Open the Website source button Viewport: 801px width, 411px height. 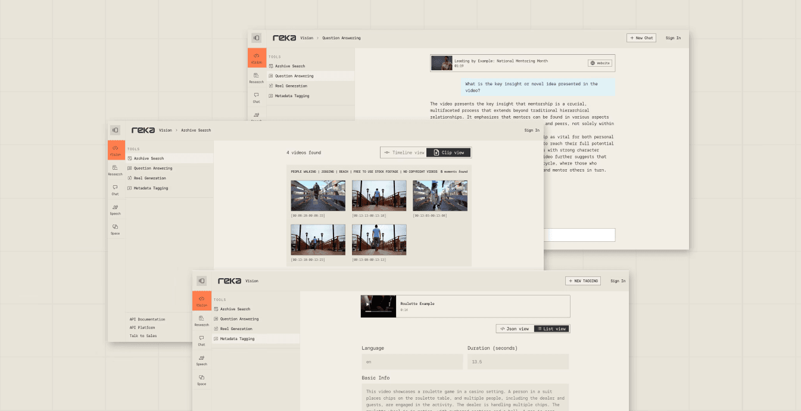[600, 63]
